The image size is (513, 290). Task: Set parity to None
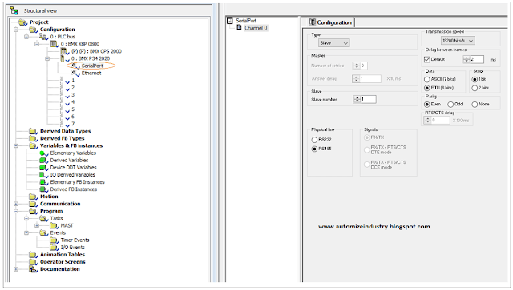475,105
